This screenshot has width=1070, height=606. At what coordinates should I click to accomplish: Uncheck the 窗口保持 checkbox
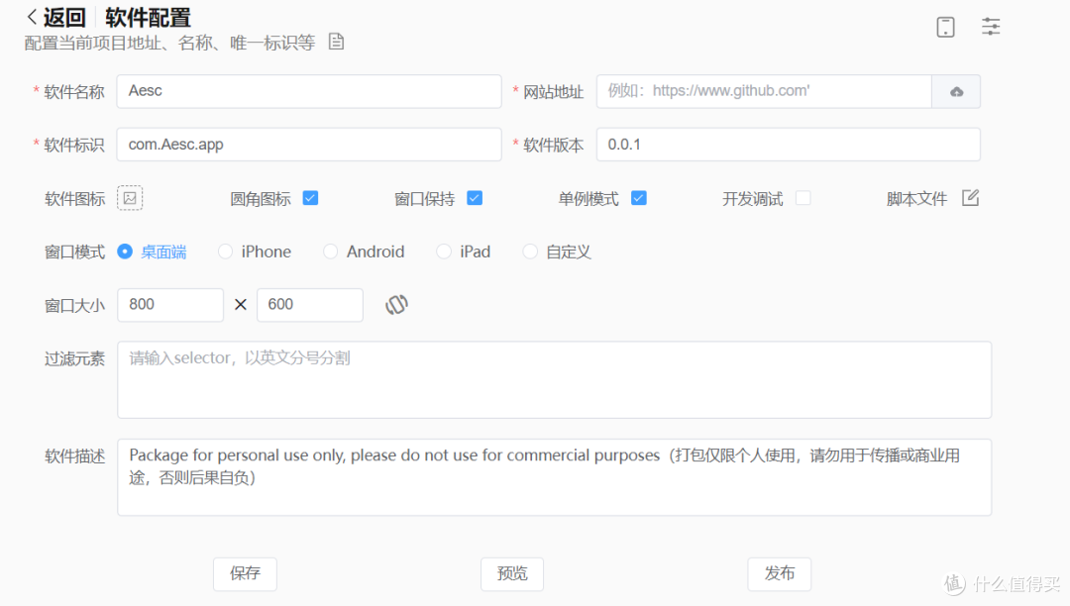pyautogui.click(x=475, y=198)
